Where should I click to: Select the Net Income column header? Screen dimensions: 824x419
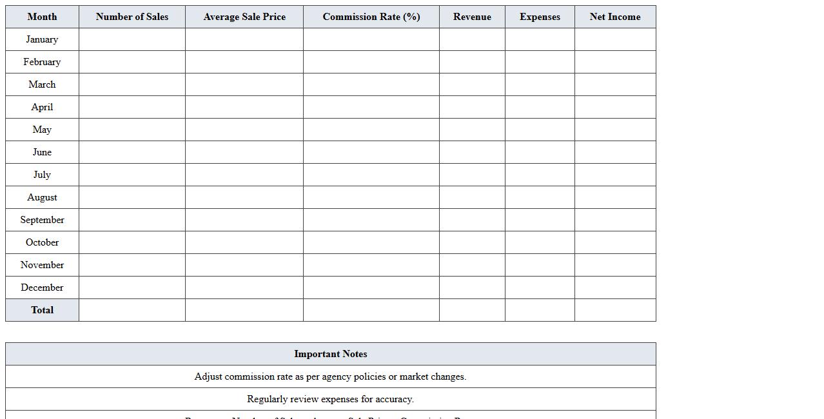click(x=615, y=17)
